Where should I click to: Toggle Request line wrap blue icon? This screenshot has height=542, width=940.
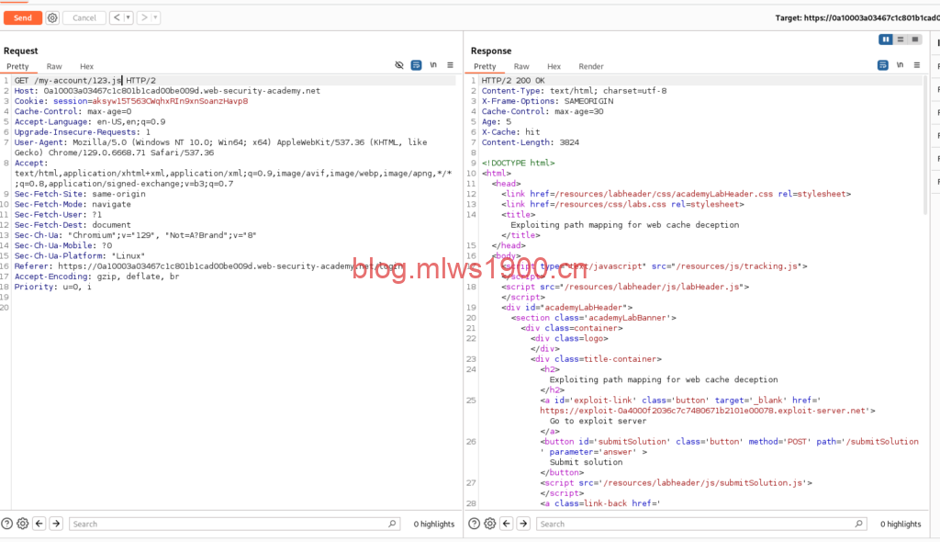(416, 65)
